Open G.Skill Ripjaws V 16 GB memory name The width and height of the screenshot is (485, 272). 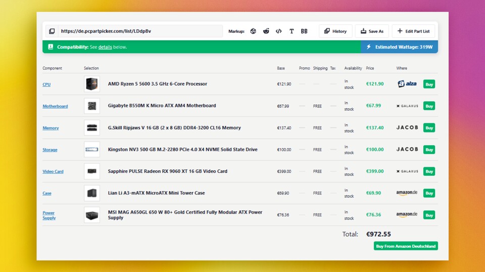pos(174,127)
